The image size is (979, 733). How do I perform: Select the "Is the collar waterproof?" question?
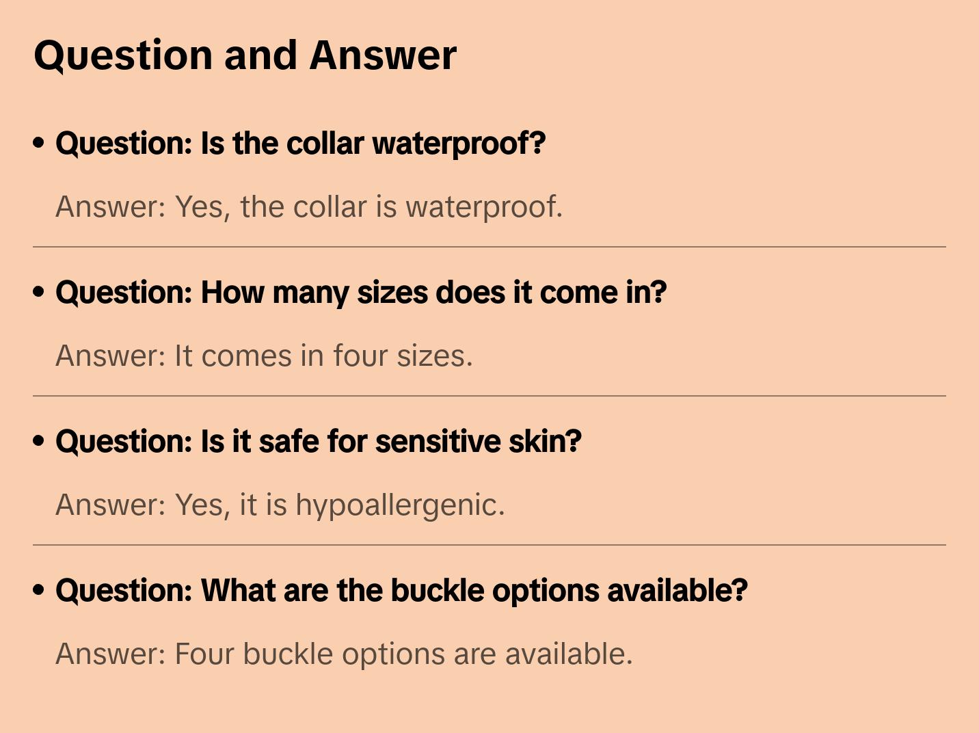[x=301, y=144]
